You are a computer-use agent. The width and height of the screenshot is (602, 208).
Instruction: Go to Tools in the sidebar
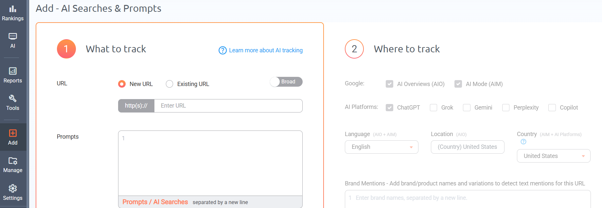(13, 108)
